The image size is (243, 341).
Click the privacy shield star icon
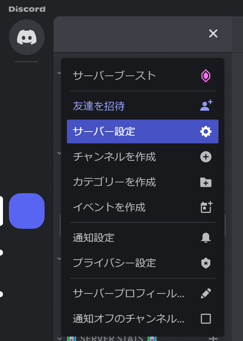(x=205, y=263)
